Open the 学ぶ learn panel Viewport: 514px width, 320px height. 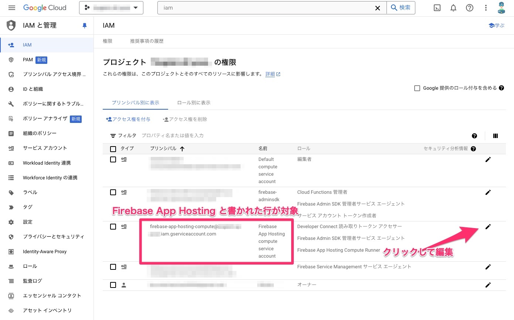point(496,25)
